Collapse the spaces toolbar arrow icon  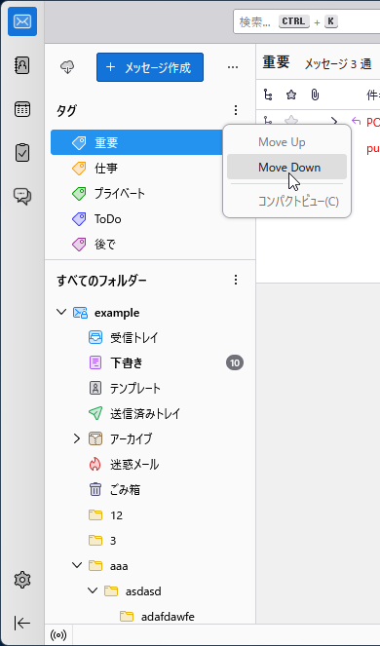22,623
